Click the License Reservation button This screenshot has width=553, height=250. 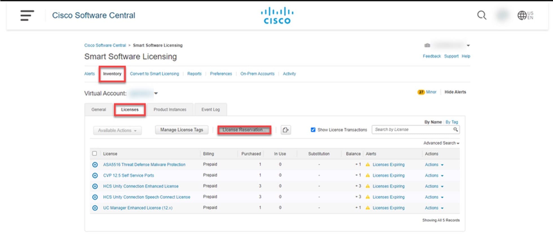coord(244,130)
